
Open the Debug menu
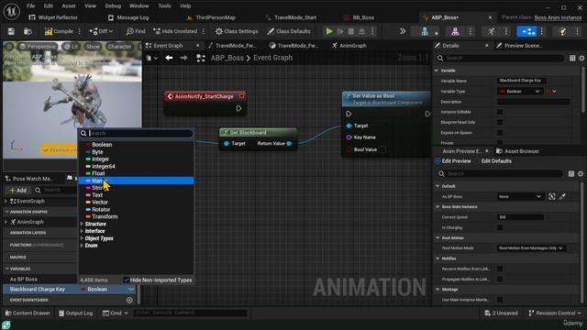(x=113, y=6)
